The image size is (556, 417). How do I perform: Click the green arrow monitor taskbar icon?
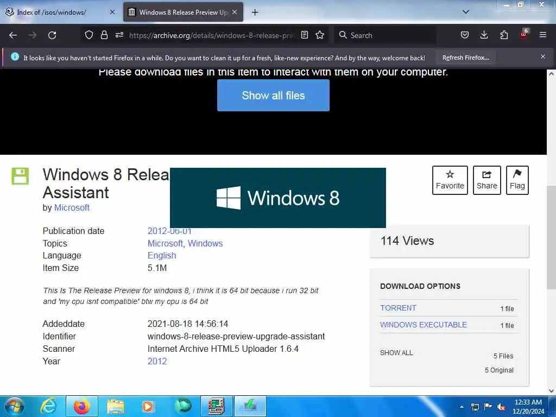pyautogui.click(x=250, y=406)
